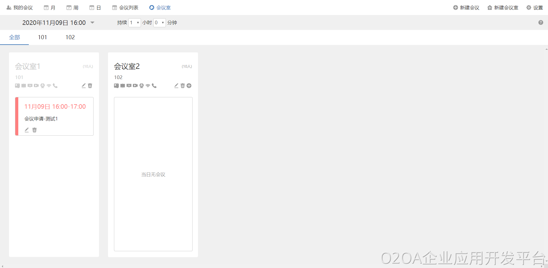Edit the 会议申请-测试1 meeting via pencil icon
Screen dimensions: 548x268
[x=27, y=130]
